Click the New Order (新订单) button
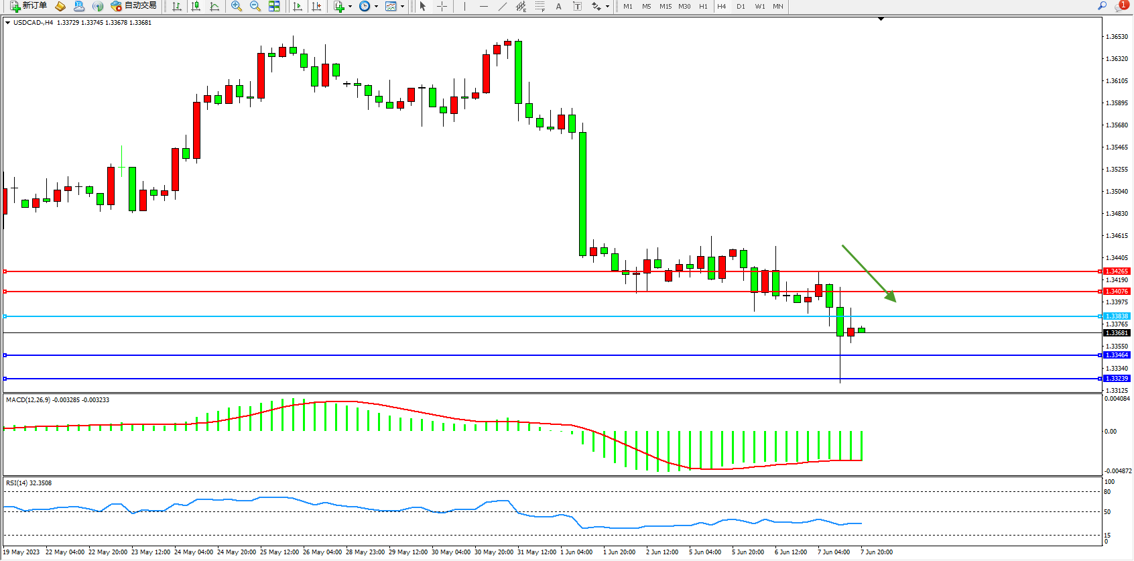The width and height of the screenshot is (1134, 561). [28, 6]
